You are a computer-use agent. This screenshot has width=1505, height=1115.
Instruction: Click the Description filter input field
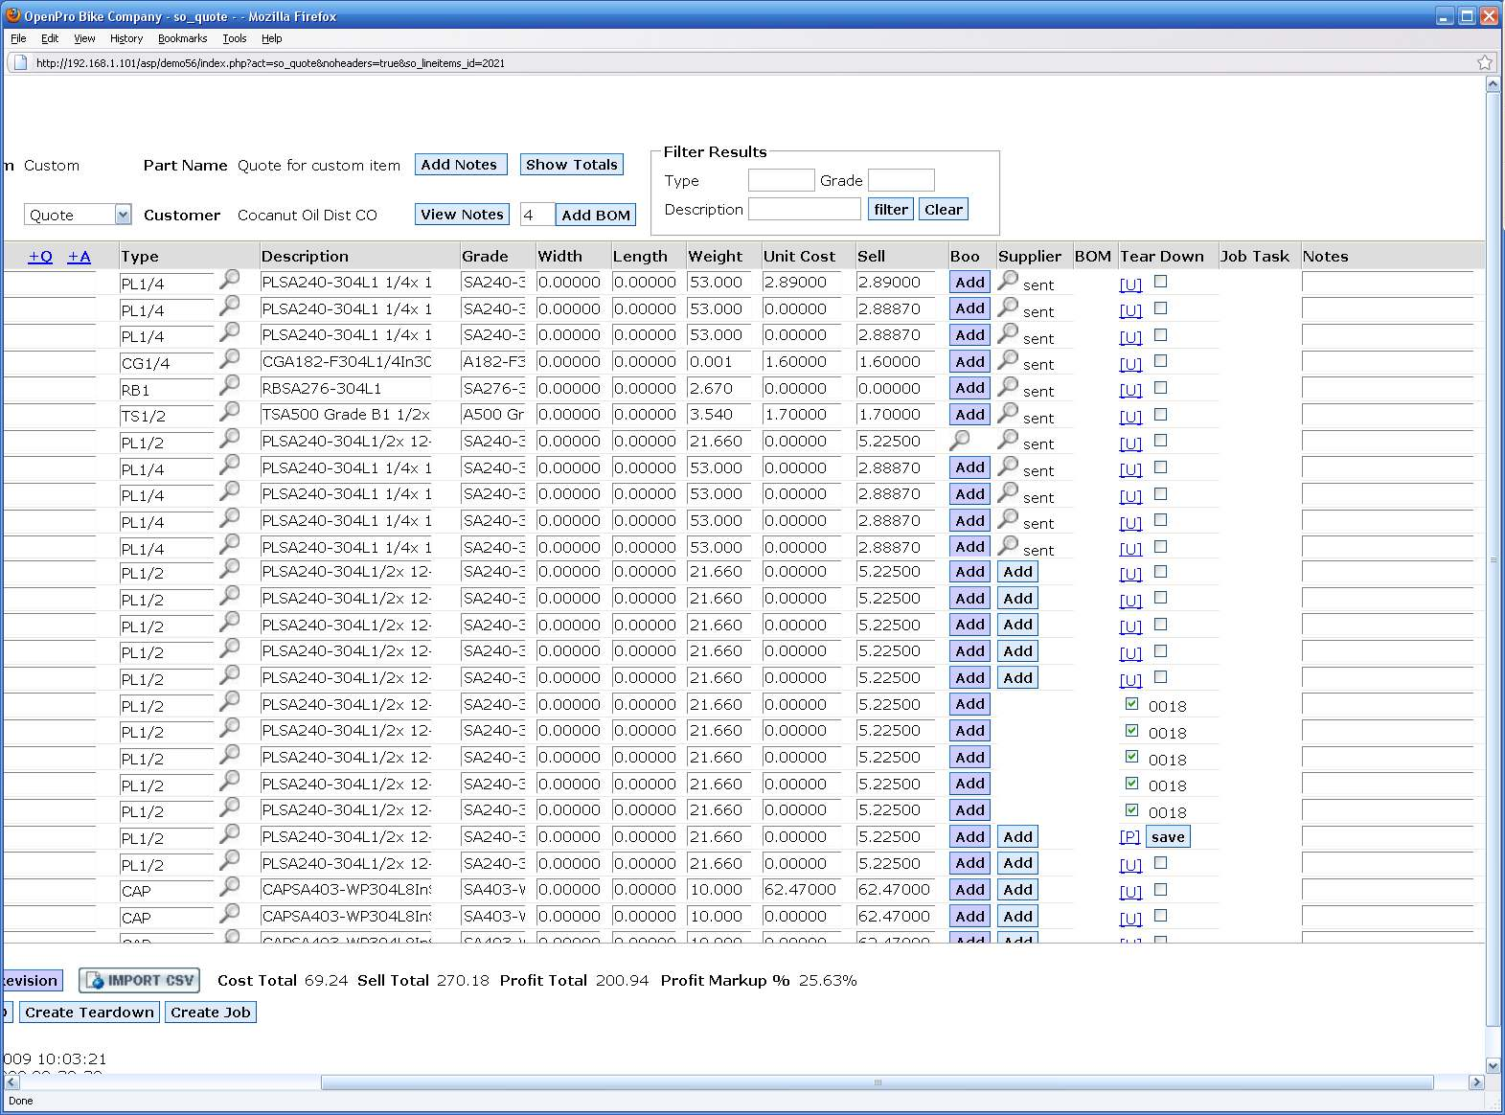[804, 210]
